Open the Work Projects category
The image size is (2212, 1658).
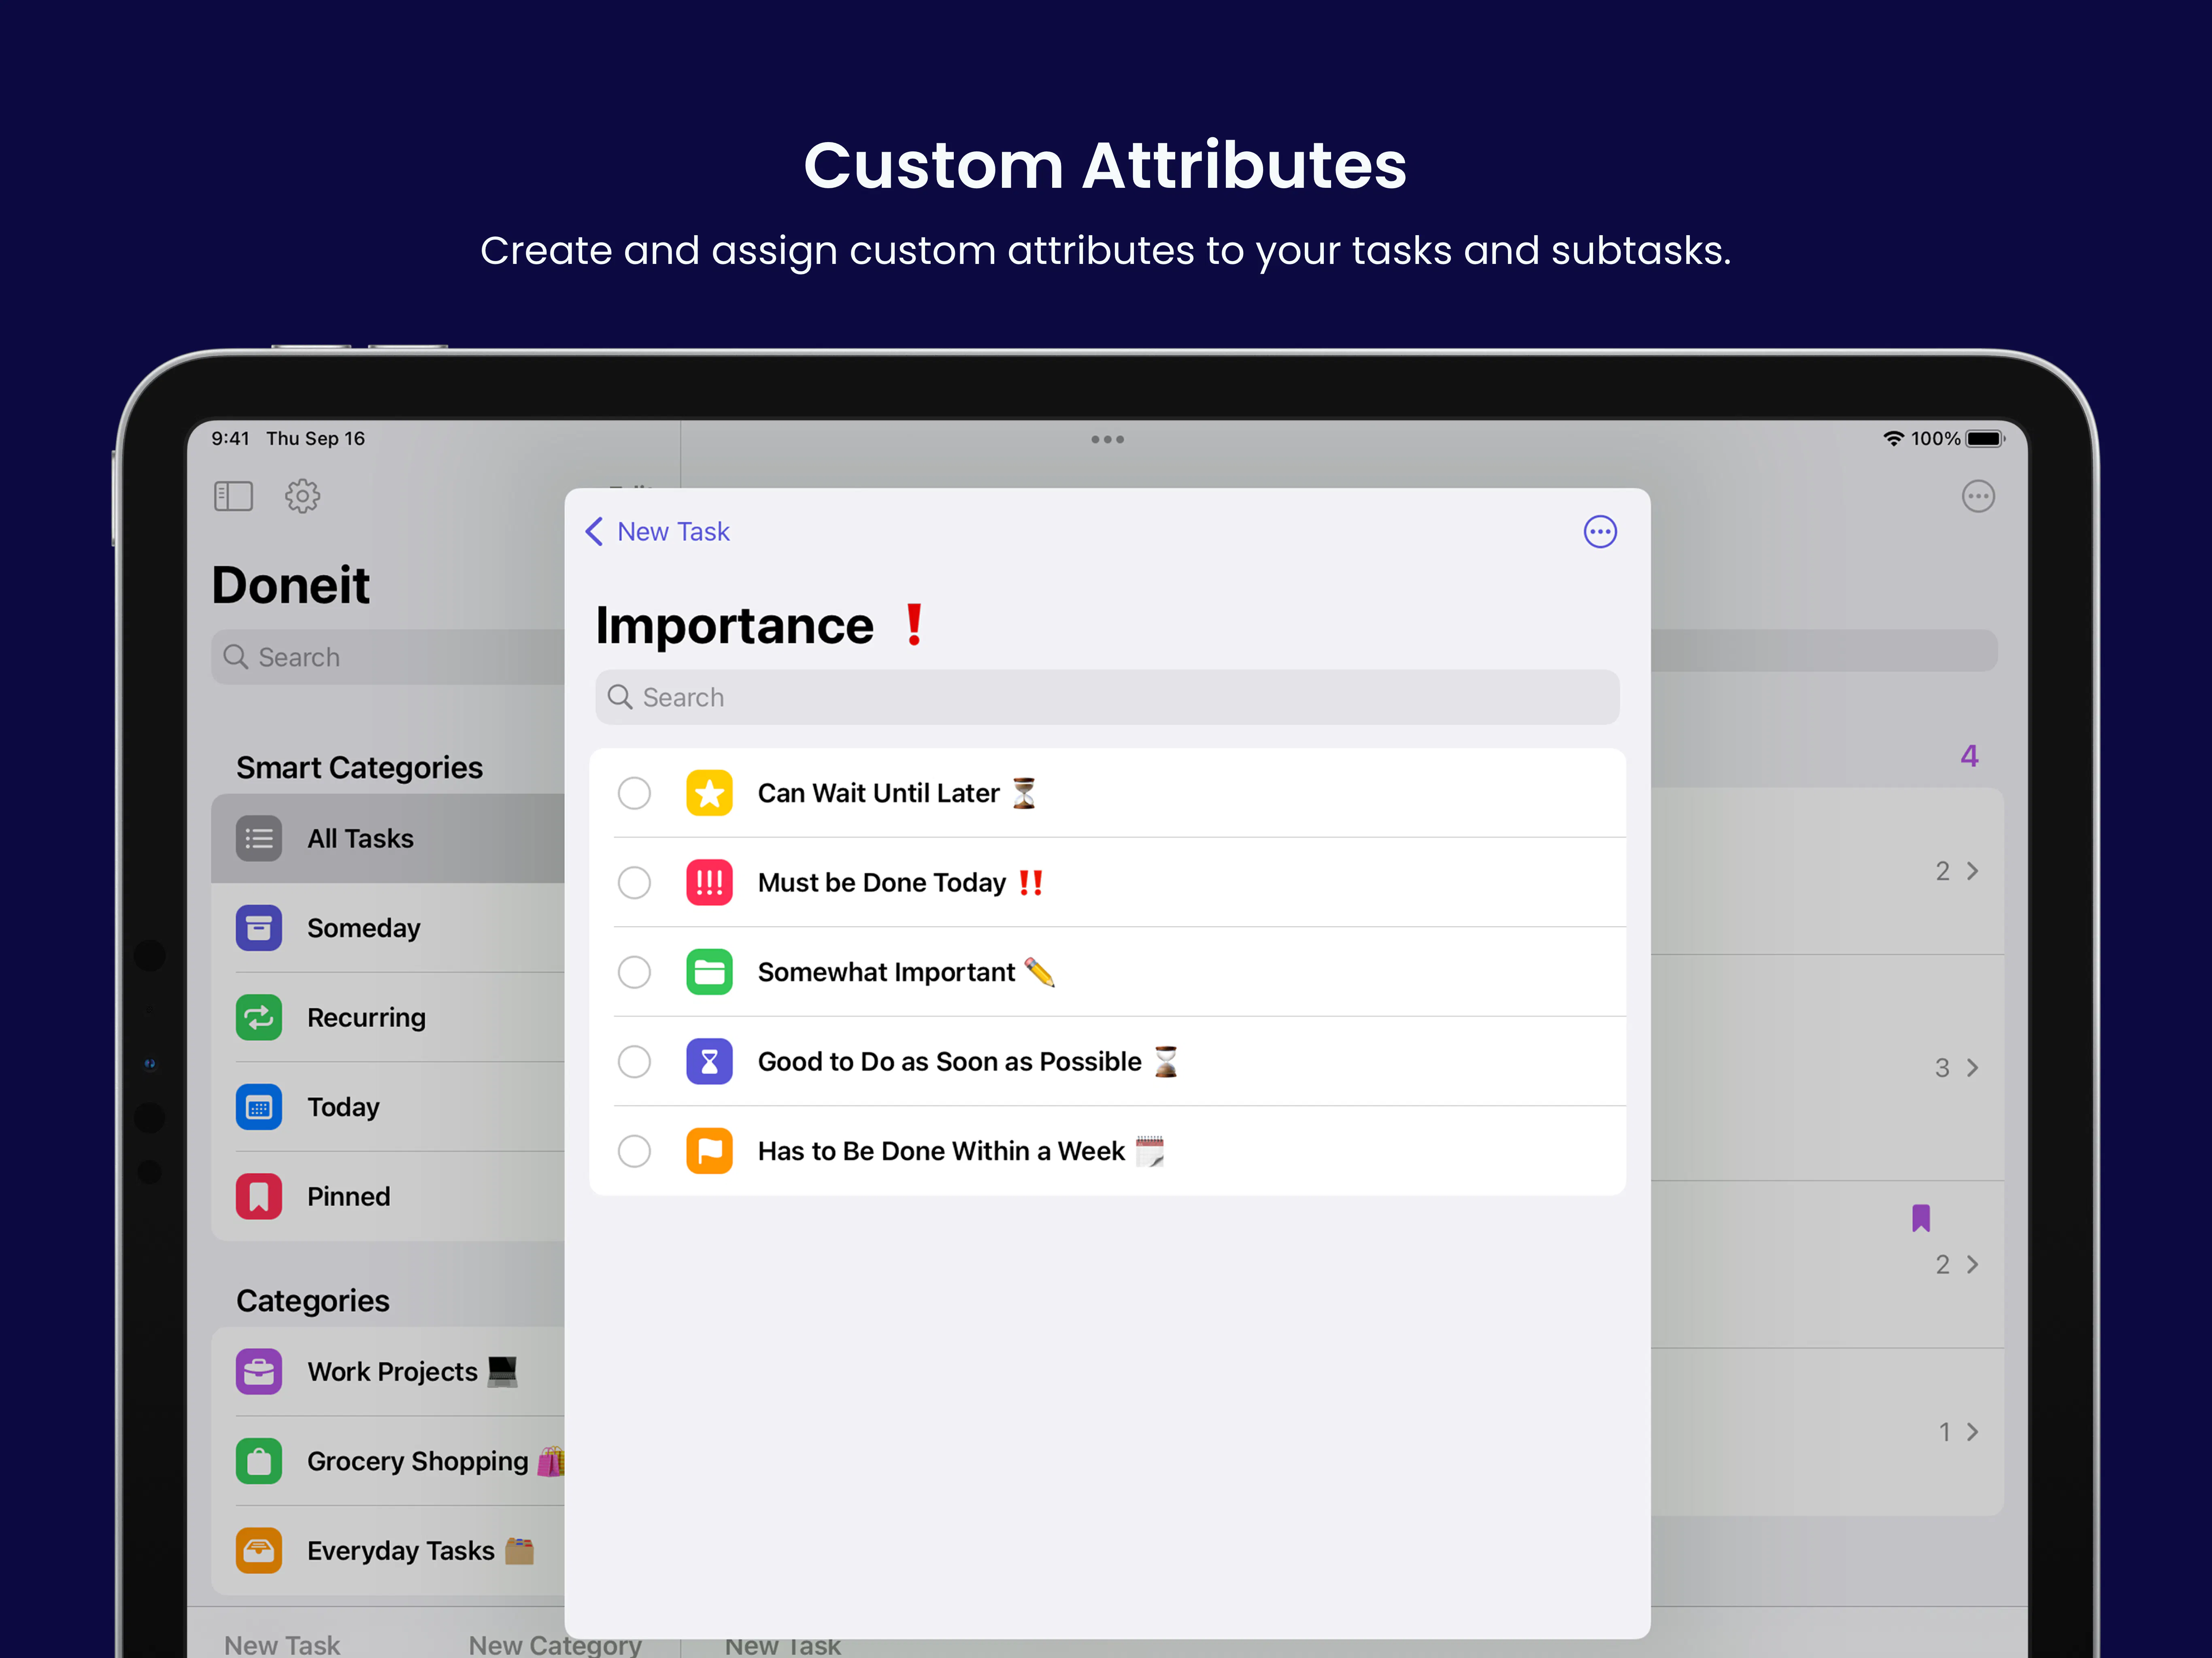388,1372
